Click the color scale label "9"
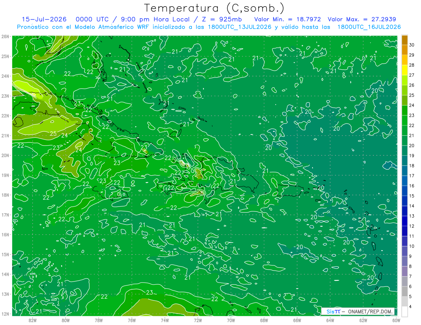This screenshot has width=421, height=325. click(410, 256)
